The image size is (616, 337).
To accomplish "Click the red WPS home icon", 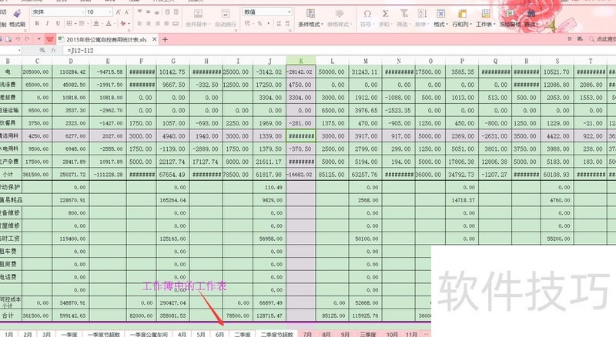I will click(x=49, y=39).
